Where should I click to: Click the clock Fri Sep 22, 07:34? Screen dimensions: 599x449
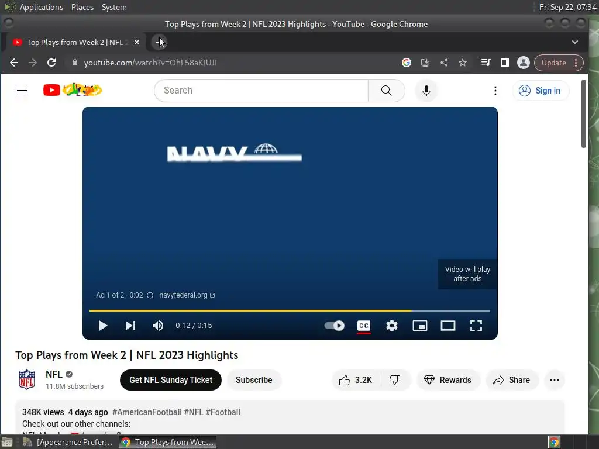point(567,7)
